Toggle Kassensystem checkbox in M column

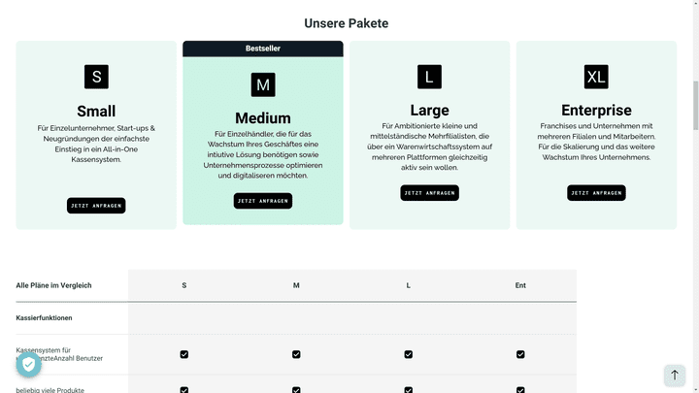pyautogui.click(x=297, y=355)
